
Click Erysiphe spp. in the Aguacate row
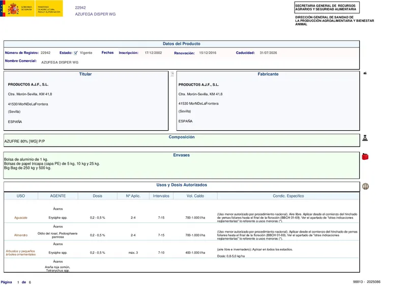tap(58, 218)
